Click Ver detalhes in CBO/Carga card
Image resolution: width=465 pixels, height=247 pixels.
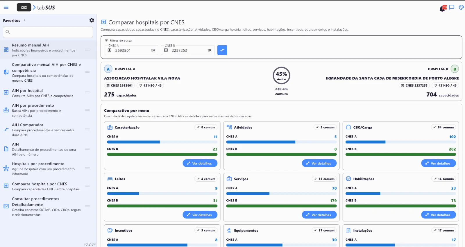pyautogui.click(x=439, y=163)
